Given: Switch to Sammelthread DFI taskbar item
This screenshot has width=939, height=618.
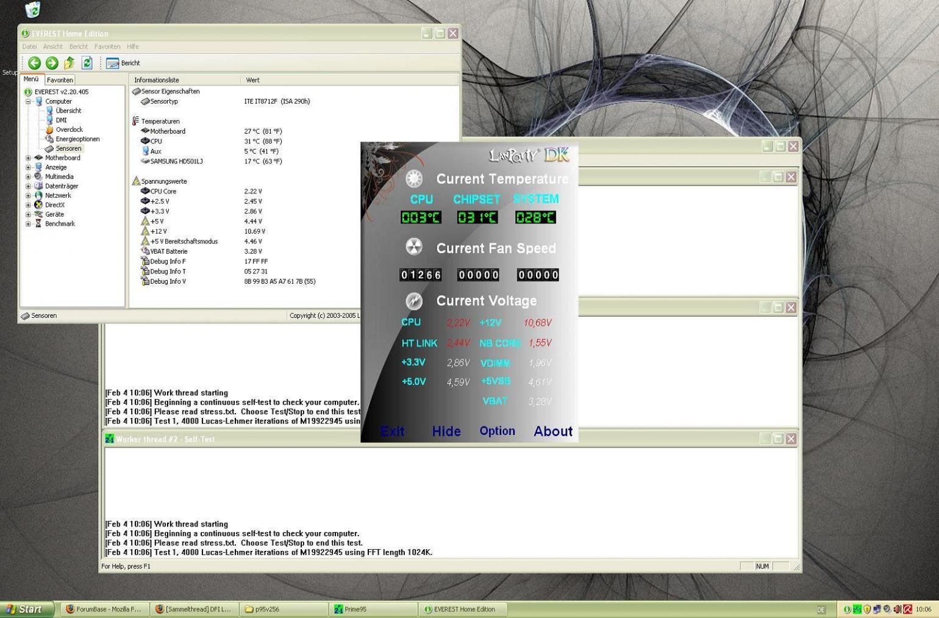Looking at the screenshot, I should 195,609.
